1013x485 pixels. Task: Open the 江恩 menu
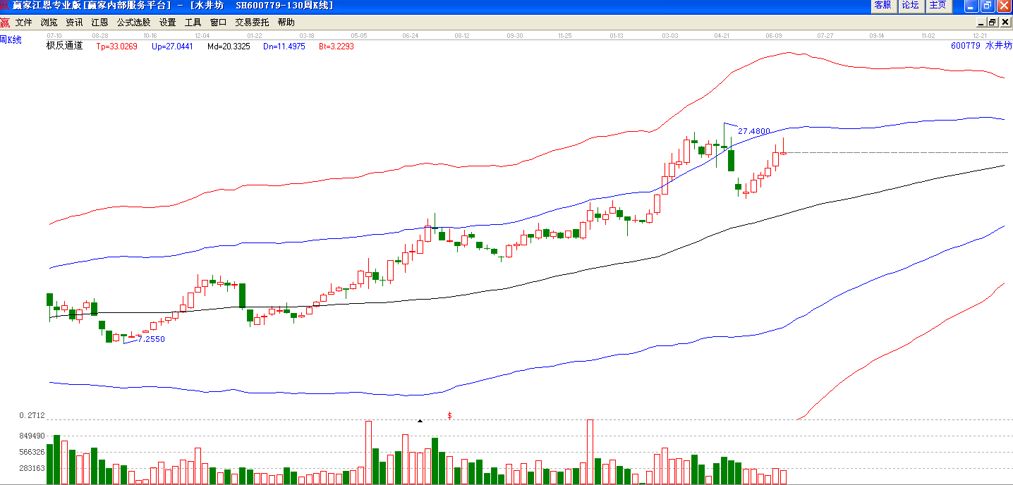(x=99, y=23)
